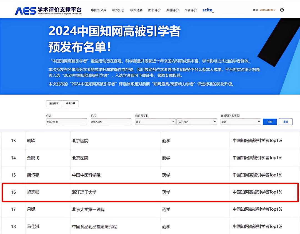Screen dimensions: 300x234
Task: Open 作者评价 in the top navigation
Action: pyautogui.click(x=190, y=10)
